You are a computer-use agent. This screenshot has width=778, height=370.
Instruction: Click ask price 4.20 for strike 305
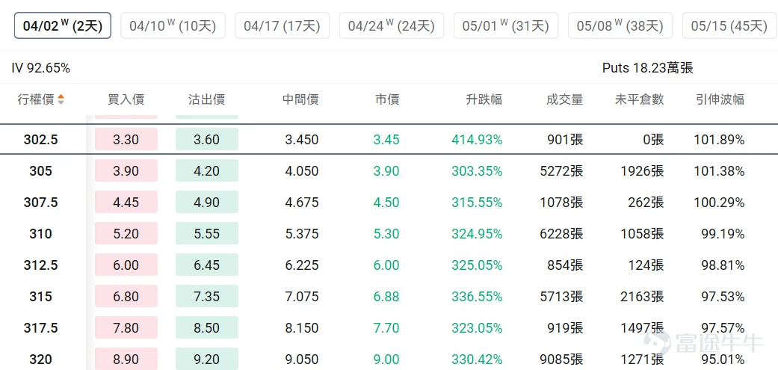click(207, 170)
